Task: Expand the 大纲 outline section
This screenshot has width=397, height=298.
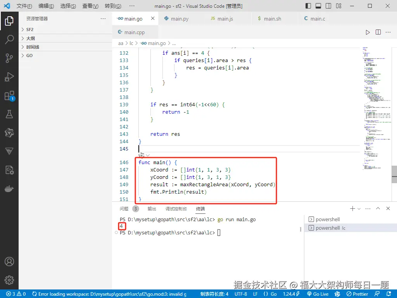Action: pos(65,38)
